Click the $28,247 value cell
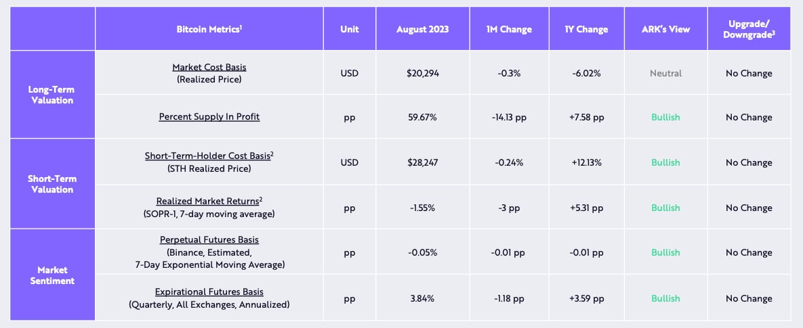This screenshot has height=328, width=803. (422, 162)
